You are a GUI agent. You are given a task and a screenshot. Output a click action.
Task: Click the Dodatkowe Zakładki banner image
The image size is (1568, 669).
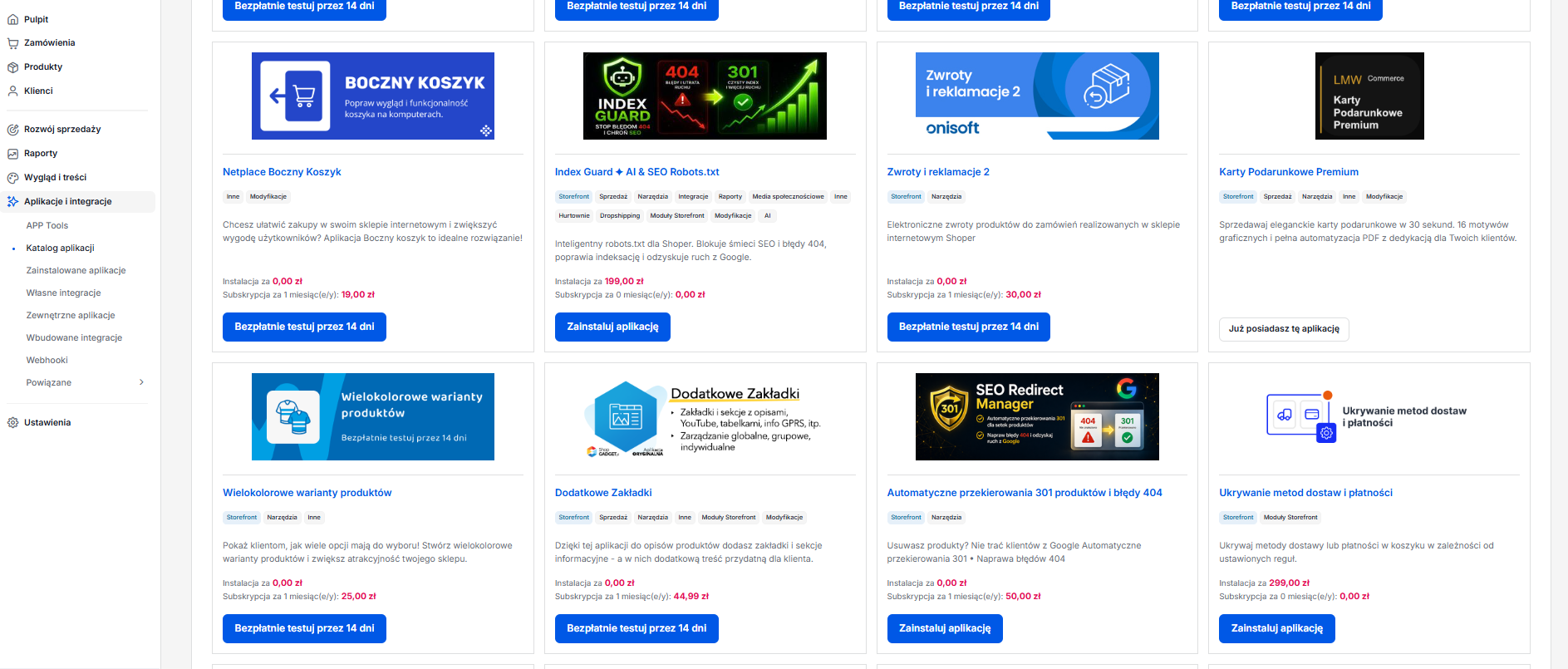coord(705,416)
